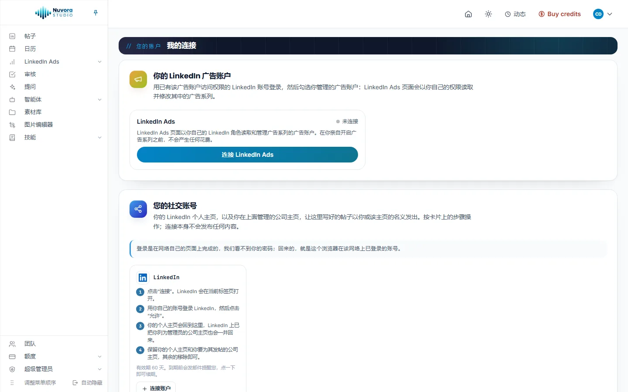
Task: Click Buy credits link
Action: pos(560,14)
